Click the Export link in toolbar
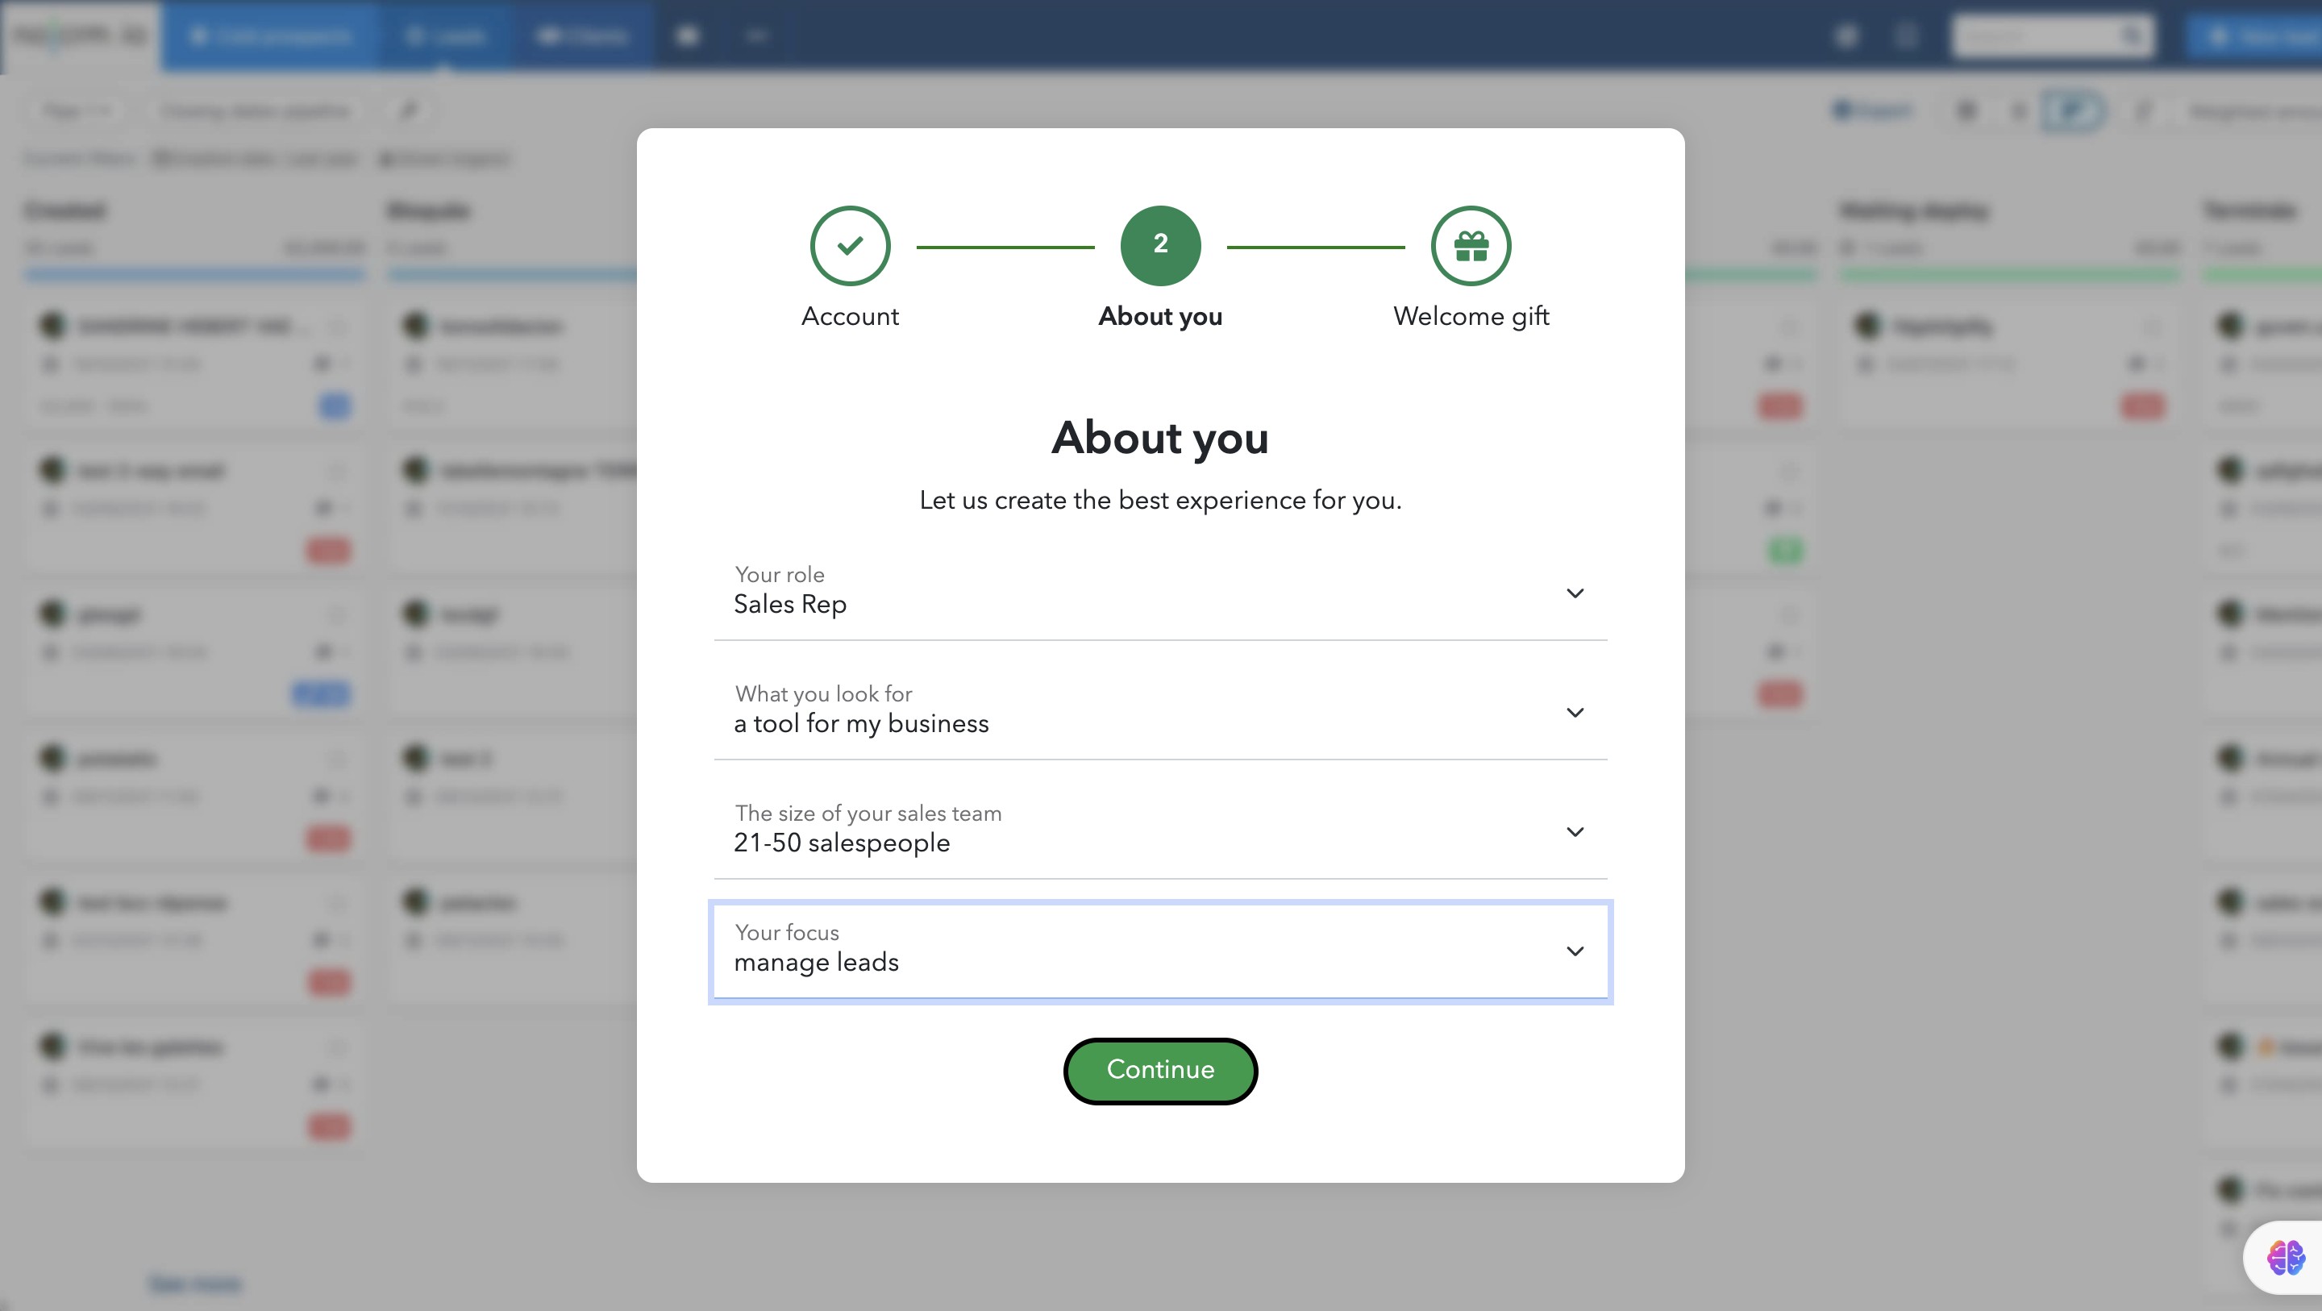 [x=1872, y=111]
